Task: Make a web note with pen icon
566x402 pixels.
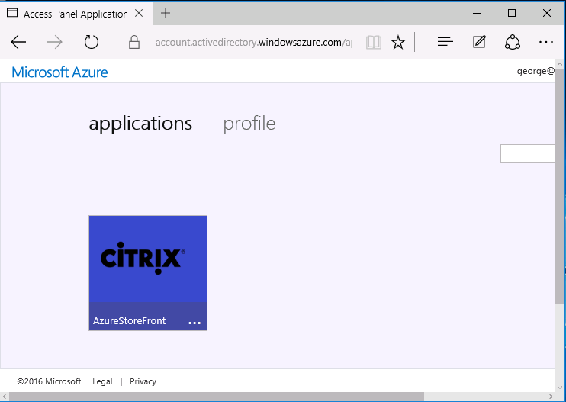Action: pyautogui.click(x=479, y=42)
